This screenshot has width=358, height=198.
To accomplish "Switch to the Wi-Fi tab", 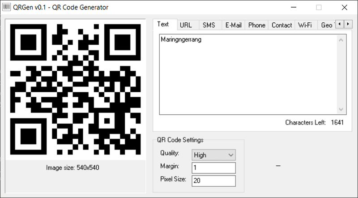I will (x=305, y=25).
